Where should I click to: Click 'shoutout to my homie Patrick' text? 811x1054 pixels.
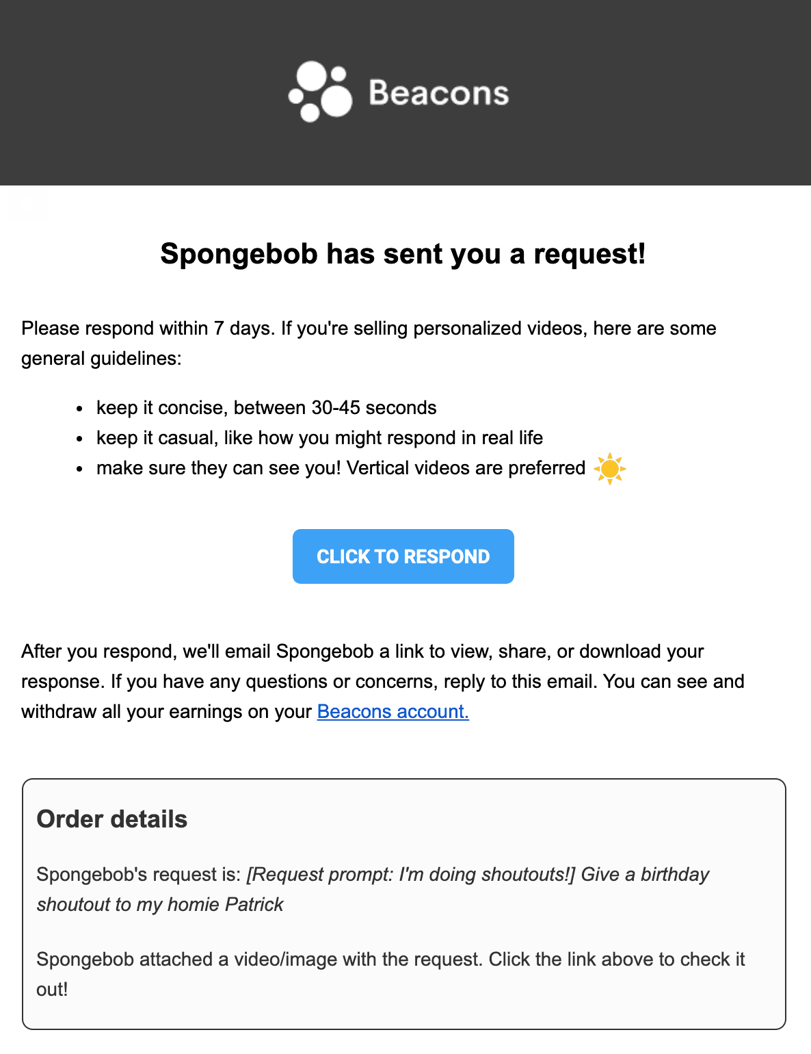[x=160, y=905]
